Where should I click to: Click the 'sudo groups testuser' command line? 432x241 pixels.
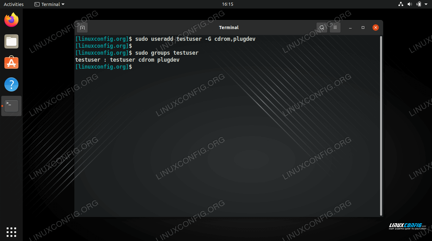(x=167, y=53)
